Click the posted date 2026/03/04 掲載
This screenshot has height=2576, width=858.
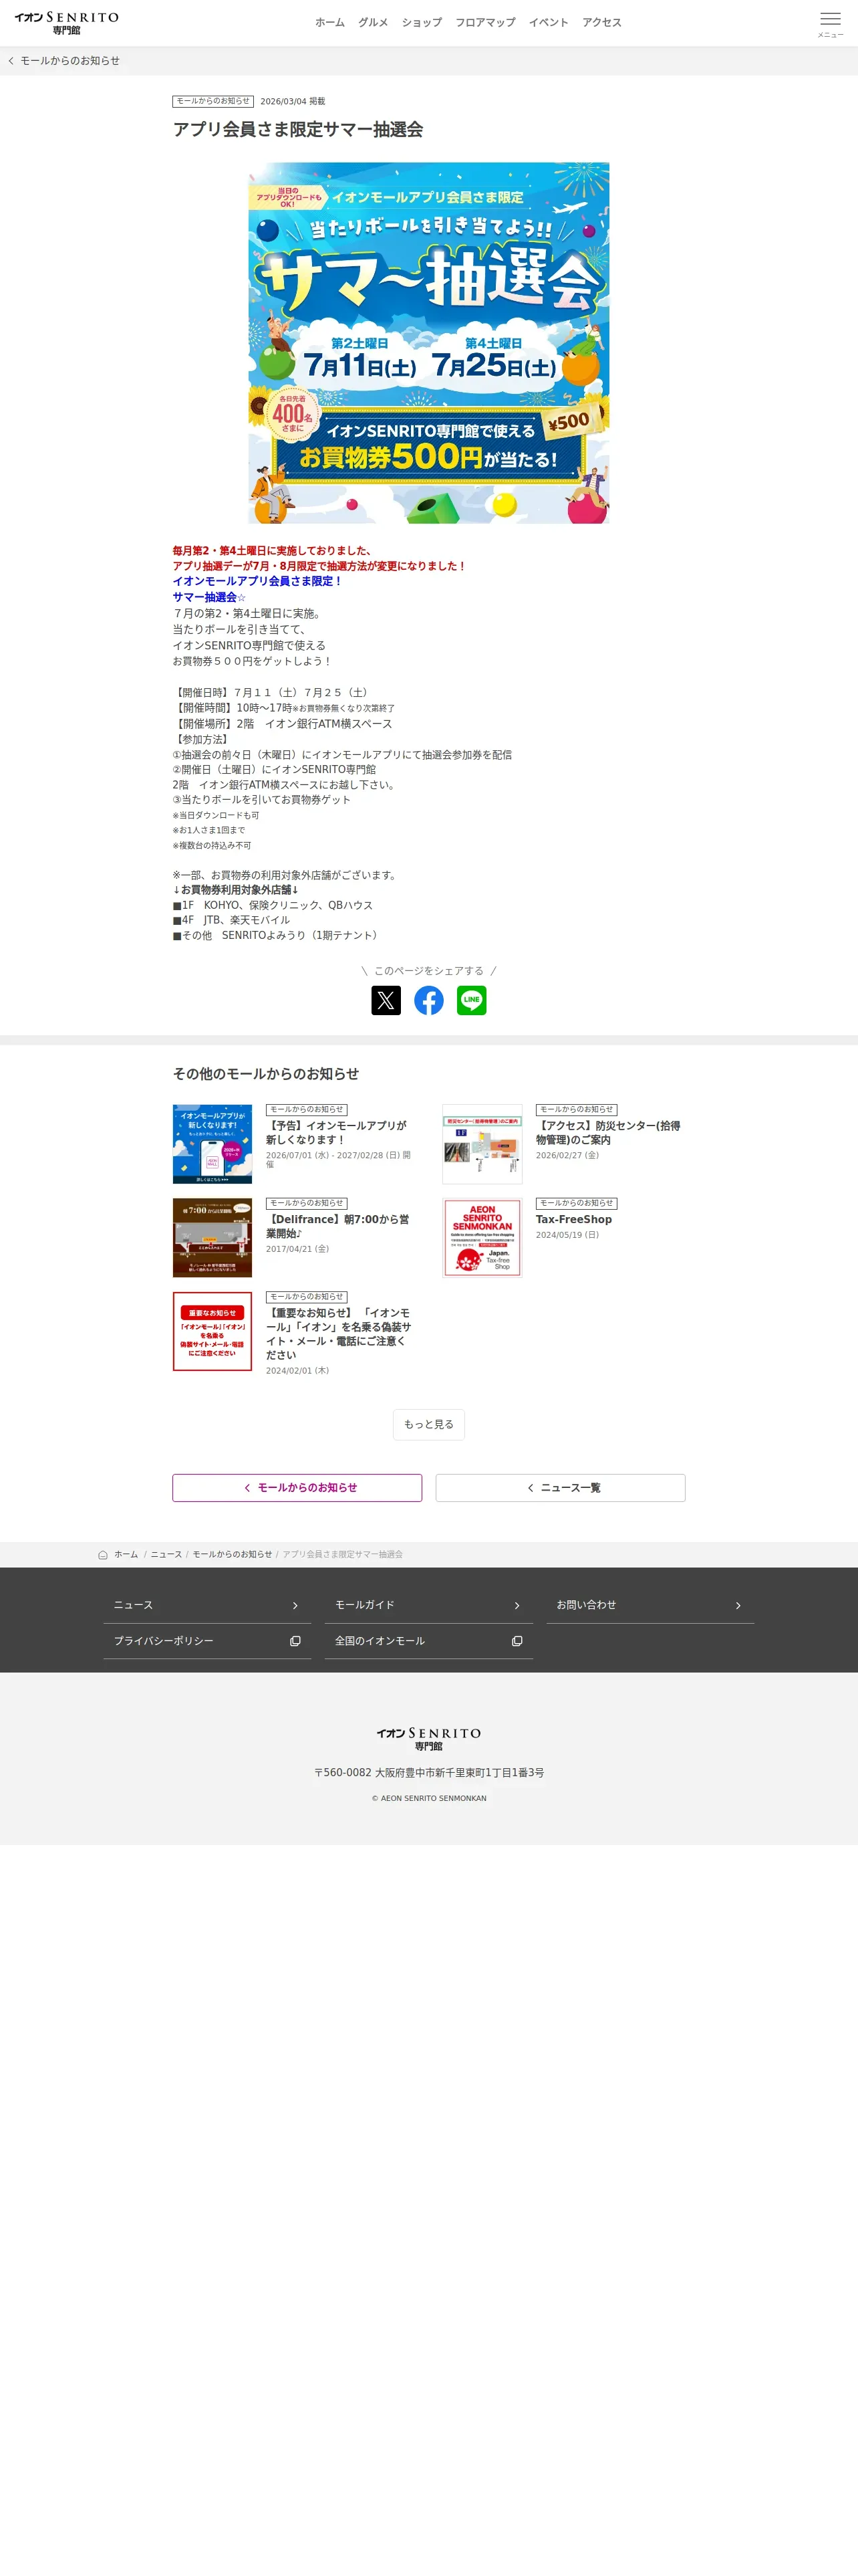tap(293, 101)
